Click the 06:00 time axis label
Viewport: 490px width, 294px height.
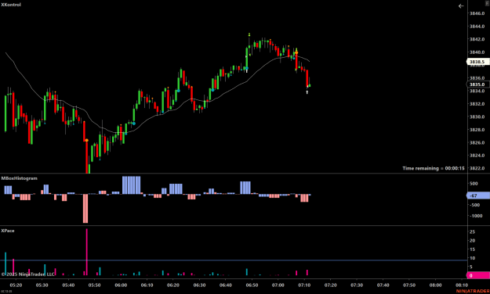click(x=121, y=285)
